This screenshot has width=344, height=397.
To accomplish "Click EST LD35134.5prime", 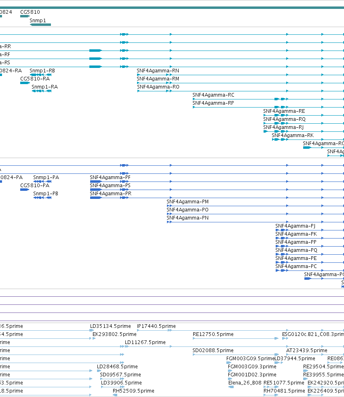I will click(x=110, y=326).
